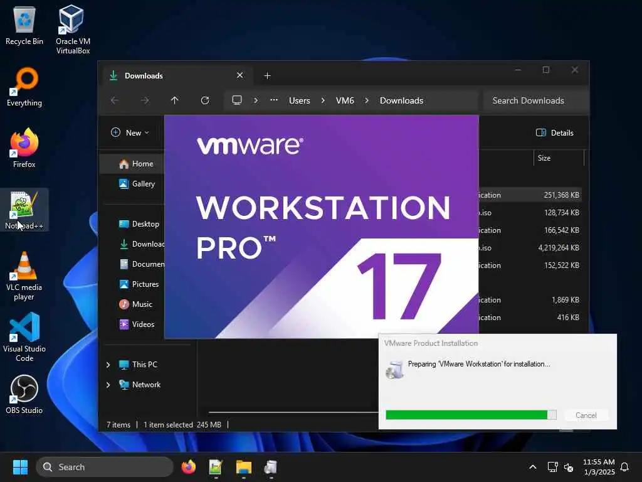Go to Pictures in sidebar
642x482 pixels.
click(x=139, y=284)
